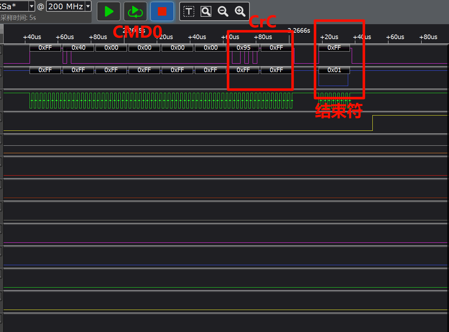The height and width of the screenshot is (332, 449).
Task: Click the 0x95 CRC byte annotation
Action: point(243,48)
